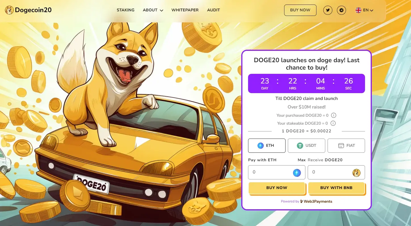Click chevron next to ABOUT
The image size is (411, 226).
pos(162,10)
